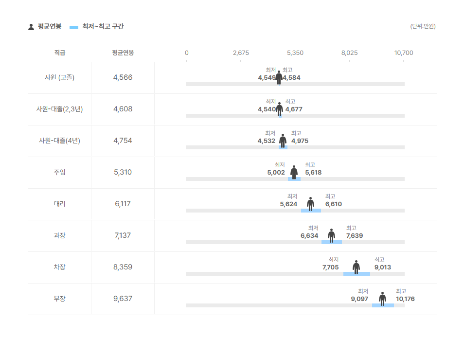This screenshot has height=338, width=464.
Task: Click the blue 최저~최고 구간 legend swatch
Action: (x=73, y=27)
